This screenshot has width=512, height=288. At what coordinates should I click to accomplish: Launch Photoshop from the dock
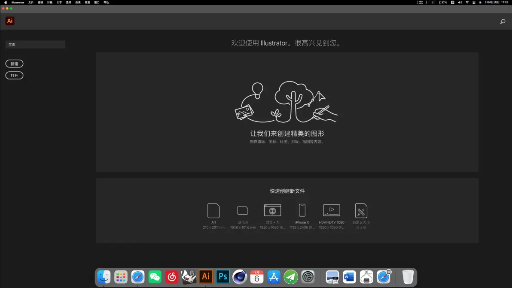(222, 277)
